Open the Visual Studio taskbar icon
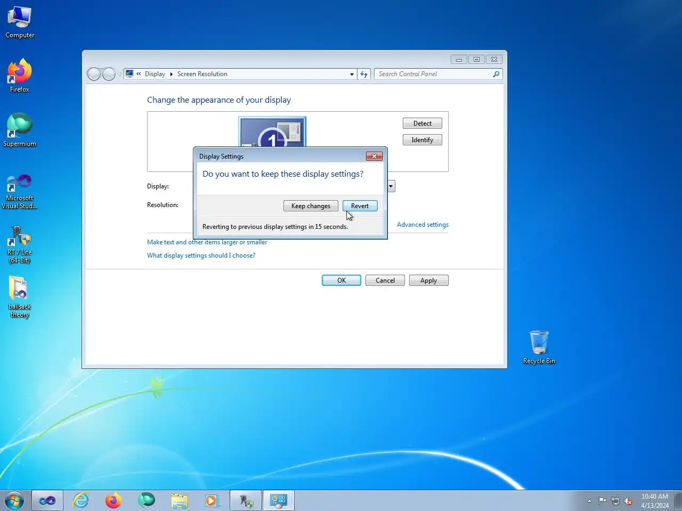This screenshot has width=682, height=511. click(47, 500)
